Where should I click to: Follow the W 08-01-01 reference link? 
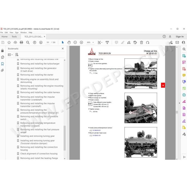point(97,135)
